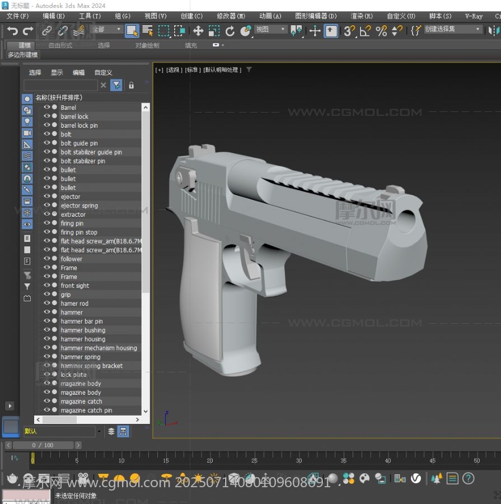Open the [标准] viewport quality menu
The image size is (501, 504).
(193, 70)
